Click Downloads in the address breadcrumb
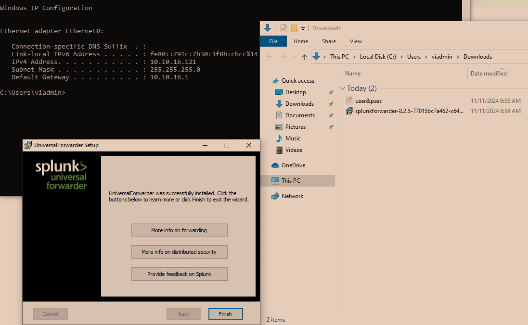This screenshot has height=325, width=528. (477, 57)
